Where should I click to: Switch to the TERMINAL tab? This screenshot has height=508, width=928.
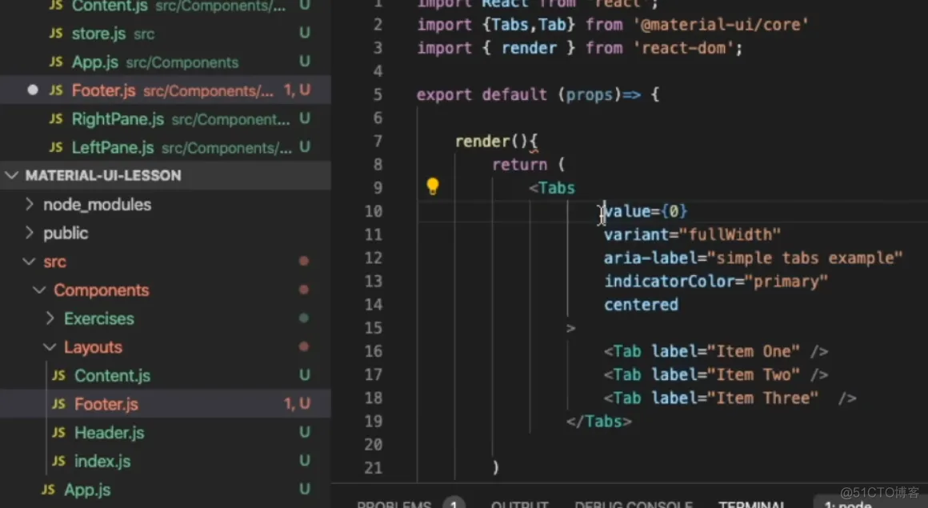753,504
